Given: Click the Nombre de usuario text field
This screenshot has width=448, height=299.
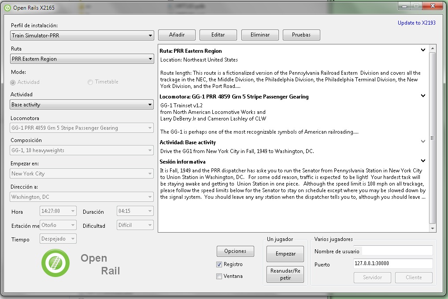Looking at the screenshot, I should click(x=393, y=251).
